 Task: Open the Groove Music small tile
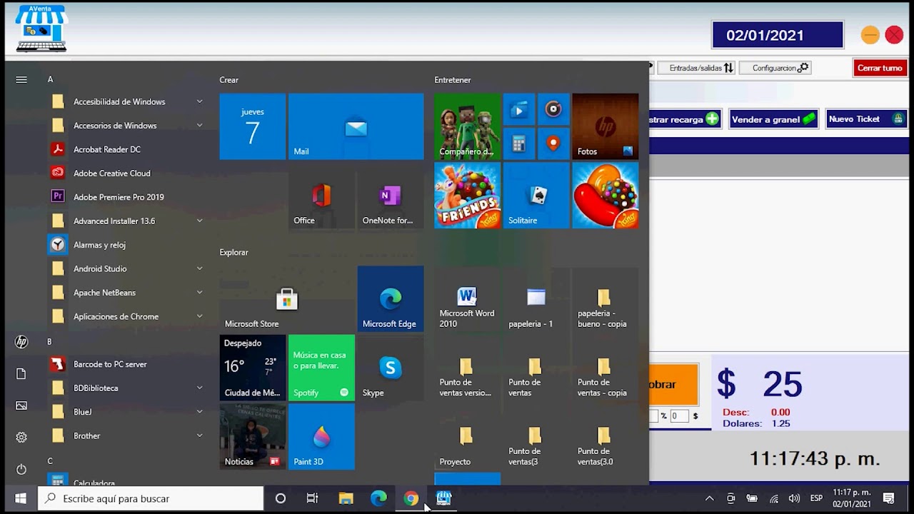tap(553, 109)
